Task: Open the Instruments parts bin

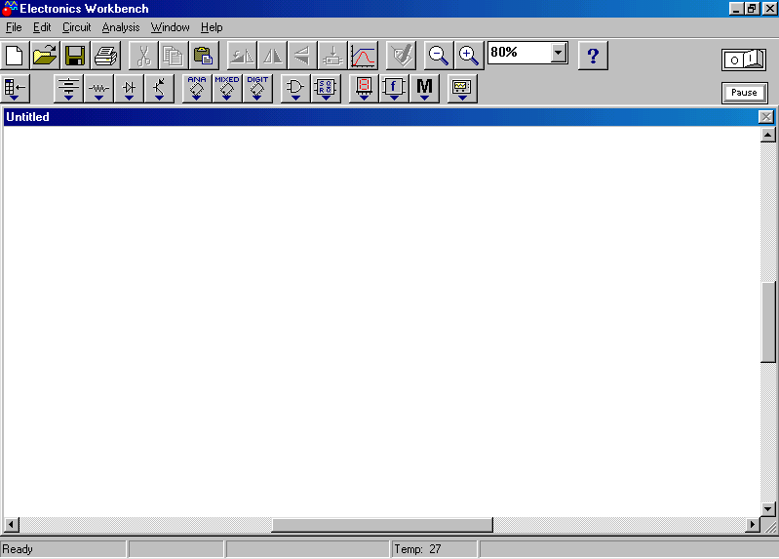Action: coord(462,89)
